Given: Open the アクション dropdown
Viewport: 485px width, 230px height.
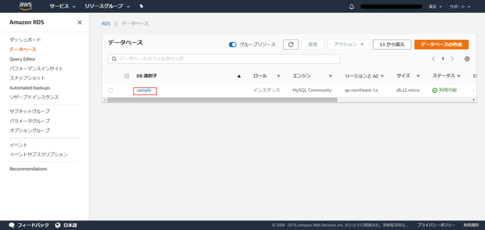Looking at the screenshot, I should tap(349, 44).
